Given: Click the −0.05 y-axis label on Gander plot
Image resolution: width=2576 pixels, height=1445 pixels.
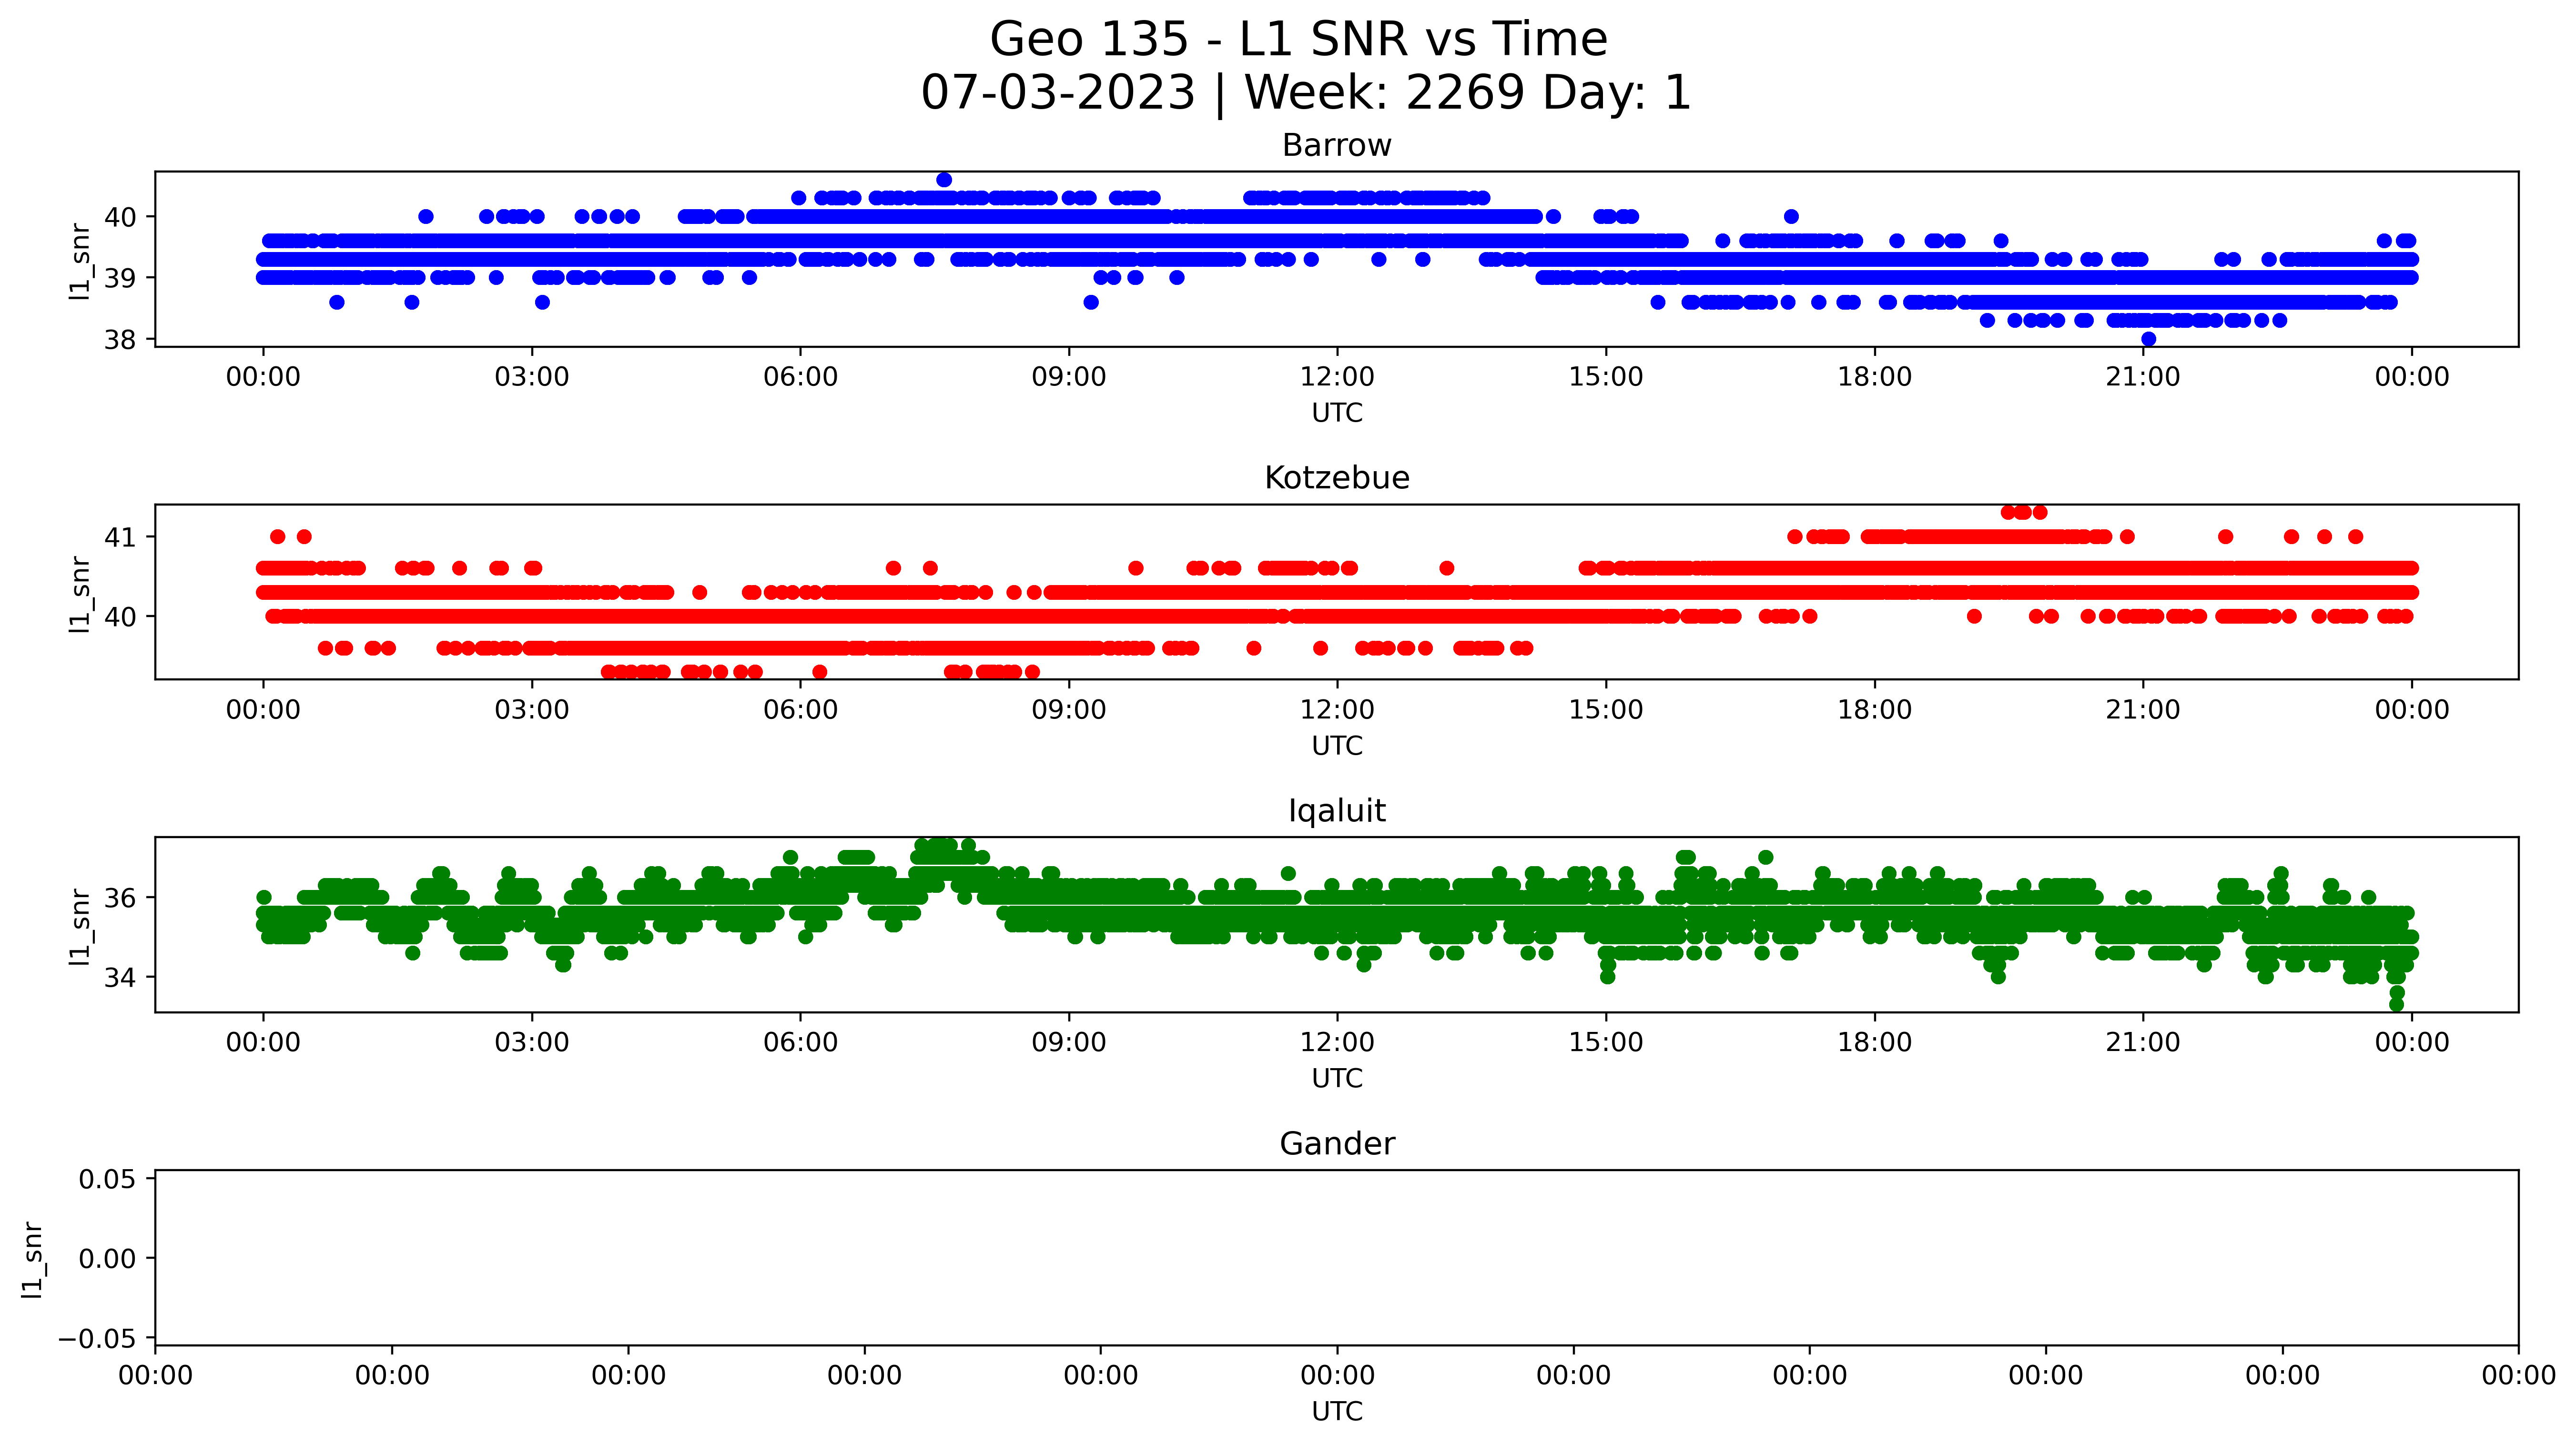Looking at the screenshot, I should coord(97,1339).
